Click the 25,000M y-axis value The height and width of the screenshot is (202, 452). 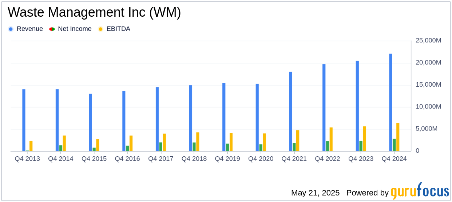click(428, 41)
